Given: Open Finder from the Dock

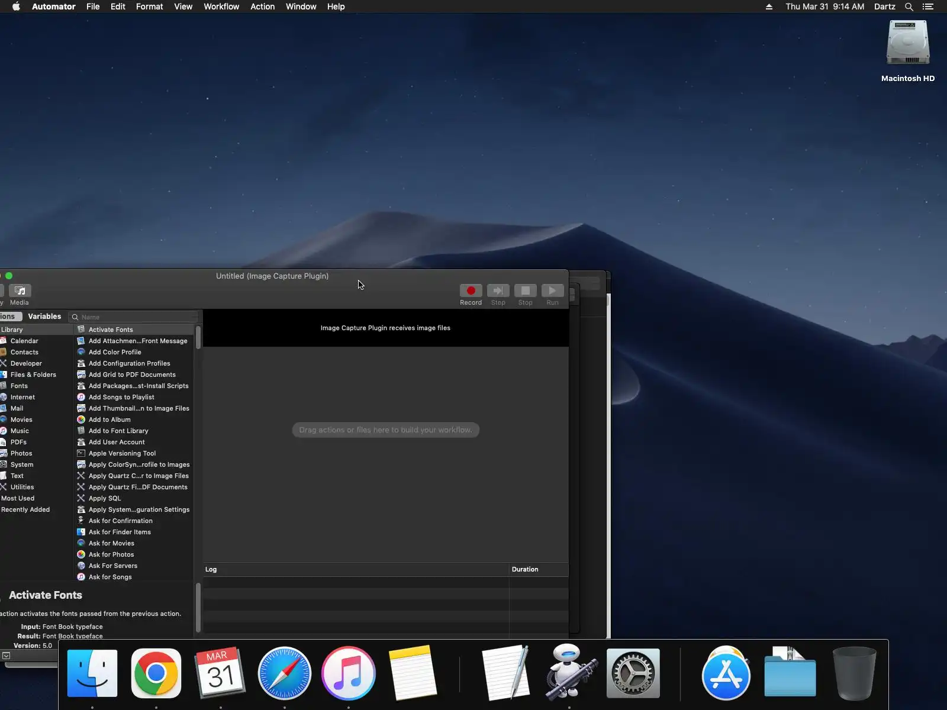Looking at the screenshot, I should [x=92, y=673].
